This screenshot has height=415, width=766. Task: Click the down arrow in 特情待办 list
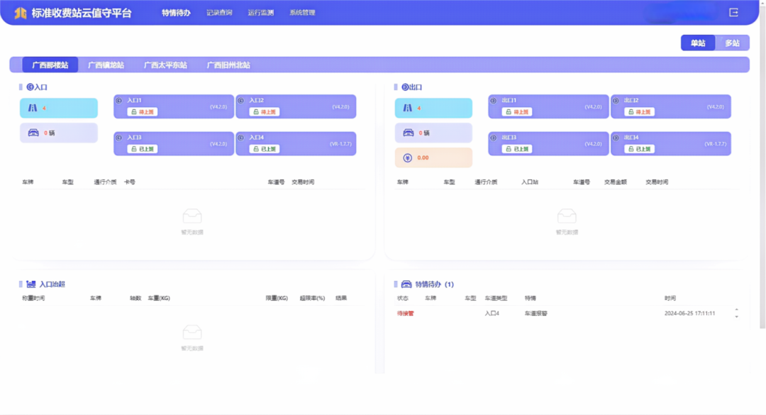[x=736, y=316]
